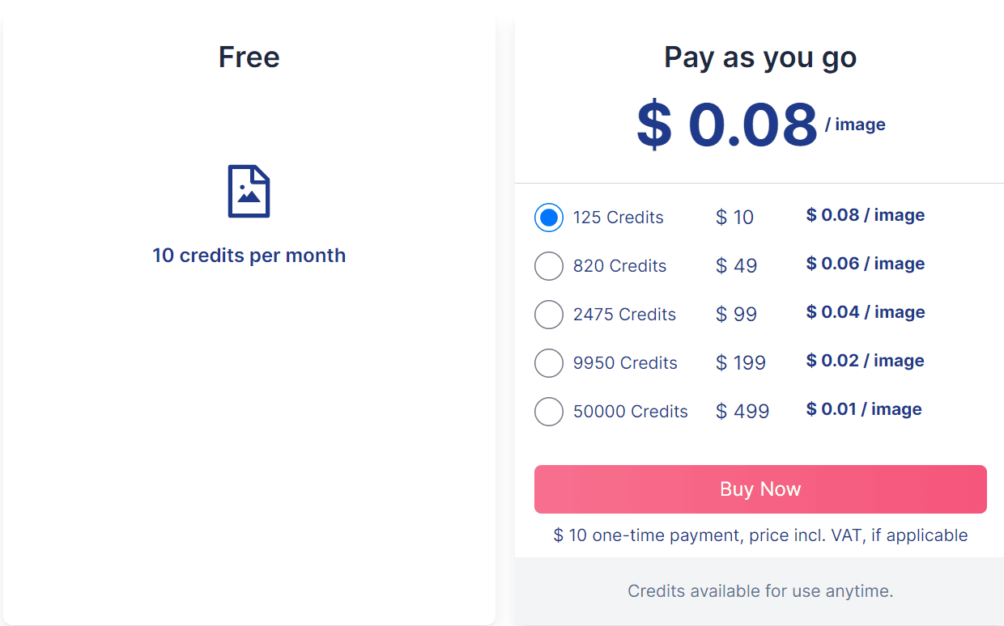Select the 50000 Credits option
Screen dimensions: 1004x626
coord(549,412)
